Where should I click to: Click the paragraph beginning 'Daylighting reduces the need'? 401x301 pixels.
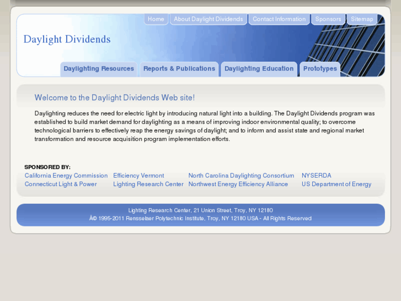coord(205,126)
